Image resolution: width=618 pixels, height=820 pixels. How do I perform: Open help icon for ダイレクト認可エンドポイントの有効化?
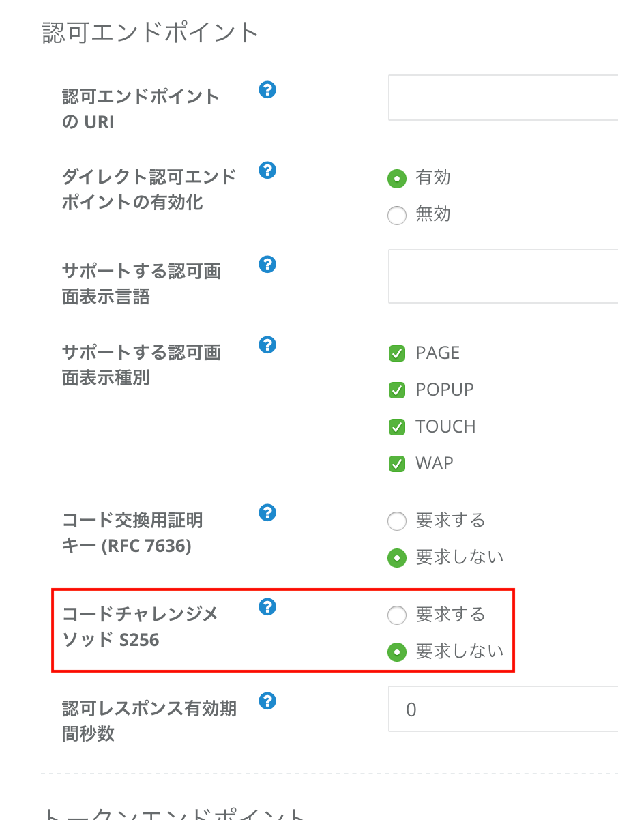(x=268, y=170)
